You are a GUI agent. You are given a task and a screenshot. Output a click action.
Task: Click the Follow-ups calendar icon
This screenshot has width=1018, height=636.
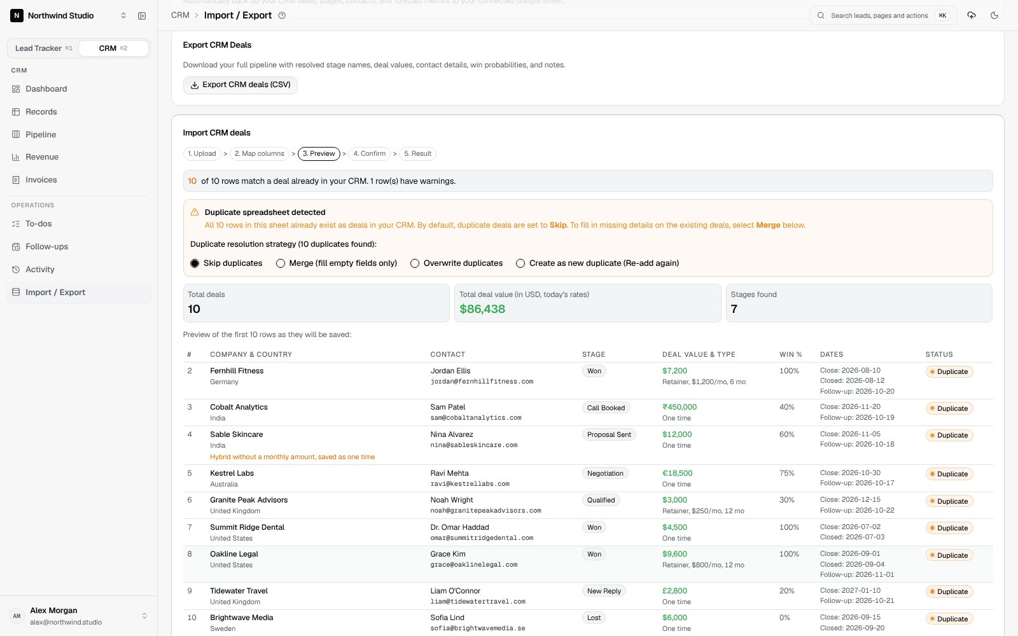[x=16, y=247]
